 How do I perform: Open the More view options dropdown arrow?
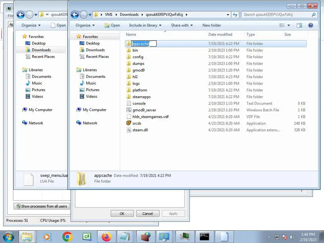coord(289,25)
